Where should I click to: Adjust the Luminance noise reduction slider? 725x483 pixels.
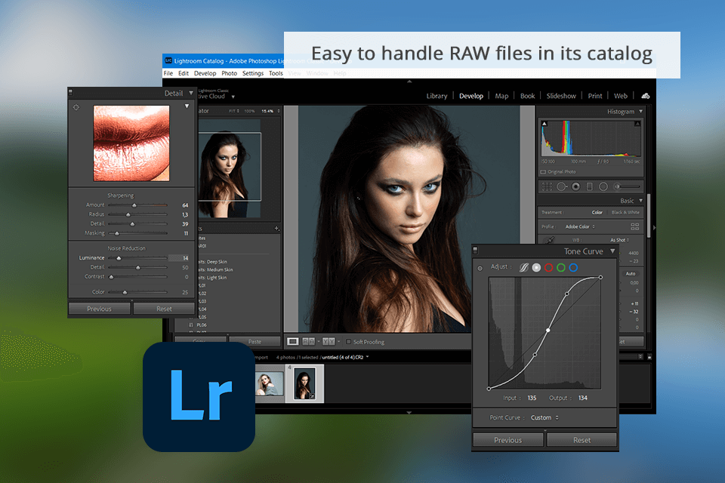(137, 258)
